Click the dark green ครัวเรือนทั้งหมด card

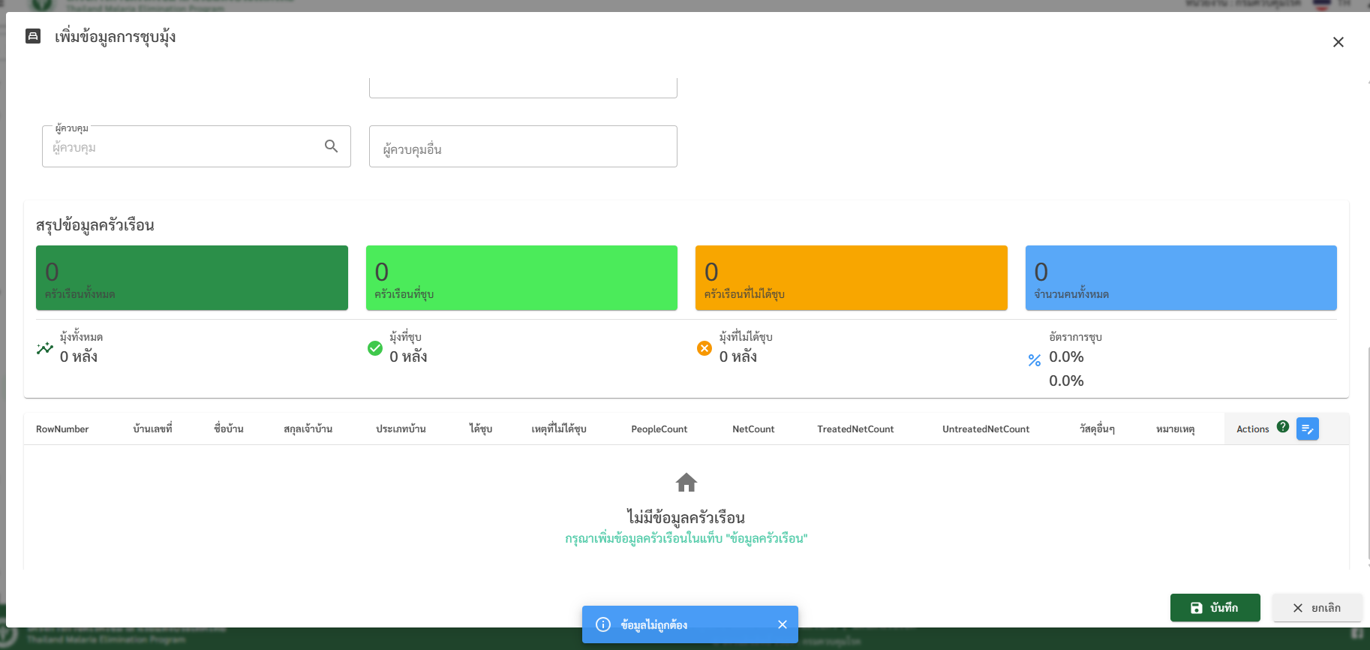click(x=191, y=278)
